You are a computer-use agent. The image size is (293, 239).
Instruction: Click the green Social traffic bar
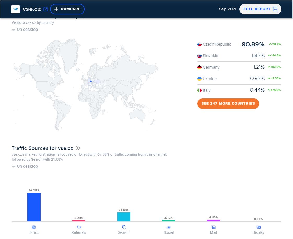[x=169, y=221]
